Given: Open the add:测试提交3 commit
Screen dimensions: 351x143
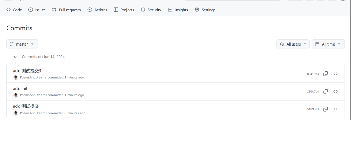Looking at the screenshot, I should point(27,71).
